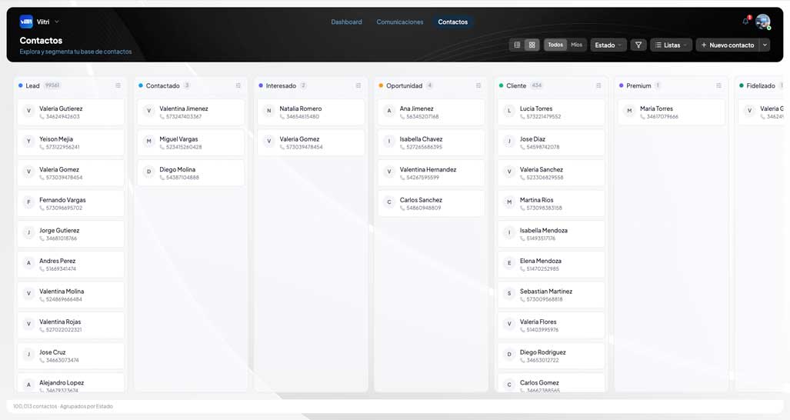Open the Oportunidad column menu icon
Viewport: 790px width, 420px height.
(x=478, y=85)
